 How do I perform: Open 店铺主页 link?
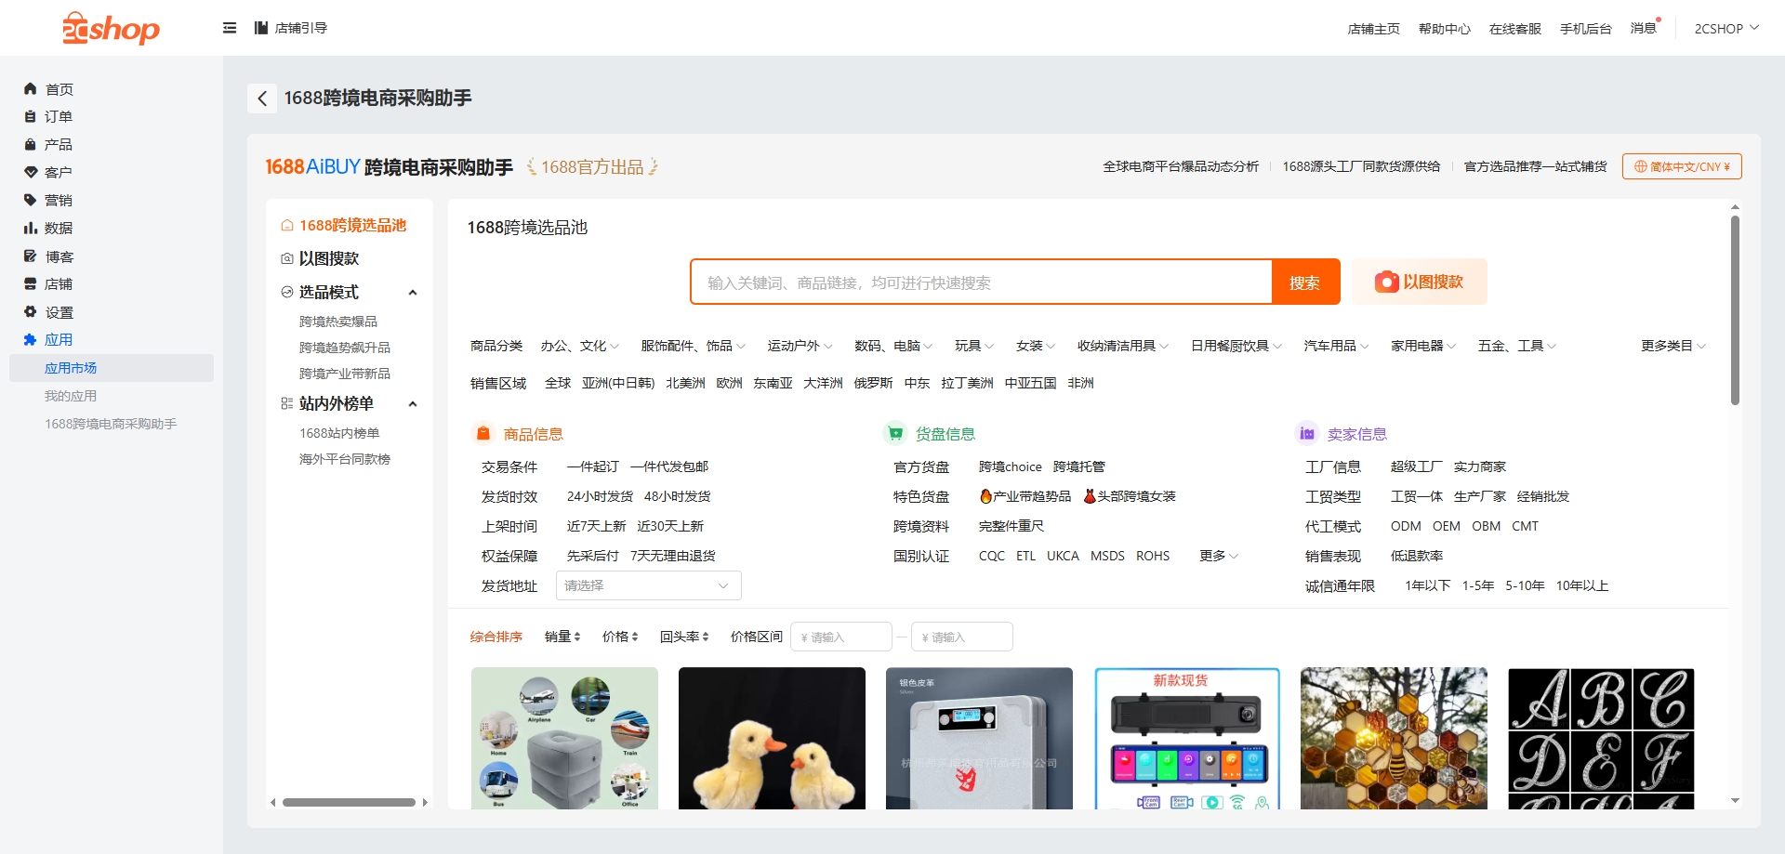1373,29
